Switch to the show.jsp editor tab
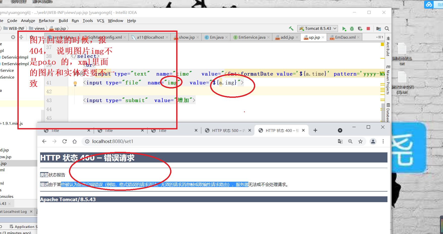 pos(187,37)
